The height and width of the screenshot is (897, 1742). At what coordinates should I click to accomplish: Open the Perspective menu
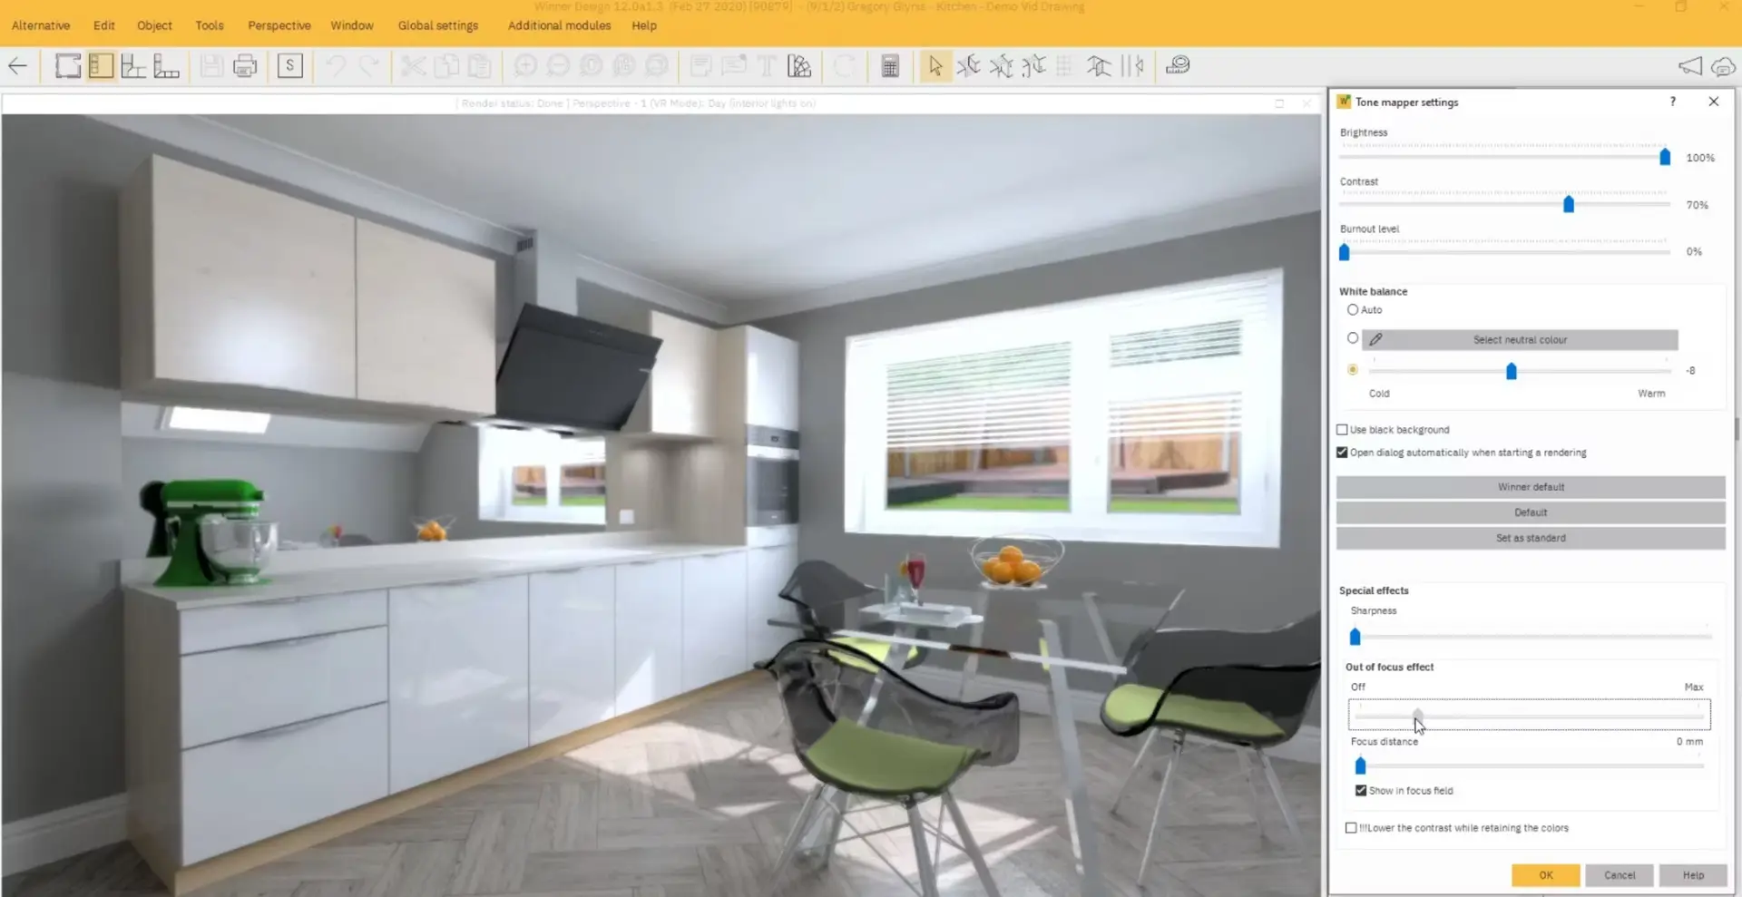coord(279,25)
